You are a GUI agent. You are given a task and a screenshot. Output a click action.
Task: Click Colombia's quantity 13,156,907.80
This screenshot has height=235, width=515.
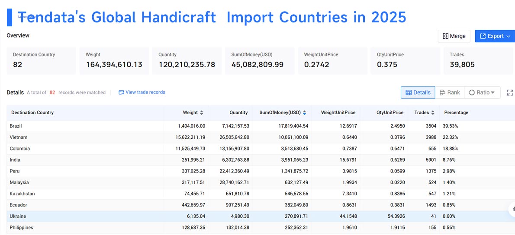tap(234, 149)
